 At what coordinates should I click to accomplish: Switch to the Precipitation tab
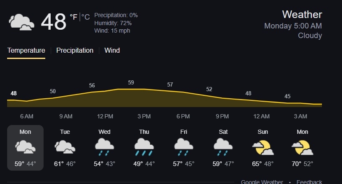pyautogui.click(x=75, y=51)
